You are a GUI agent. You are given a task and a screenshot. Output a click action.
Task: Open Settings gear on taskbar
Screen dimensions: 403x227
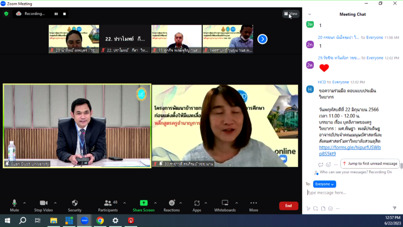pyautogui.click(x=115, y=221)
